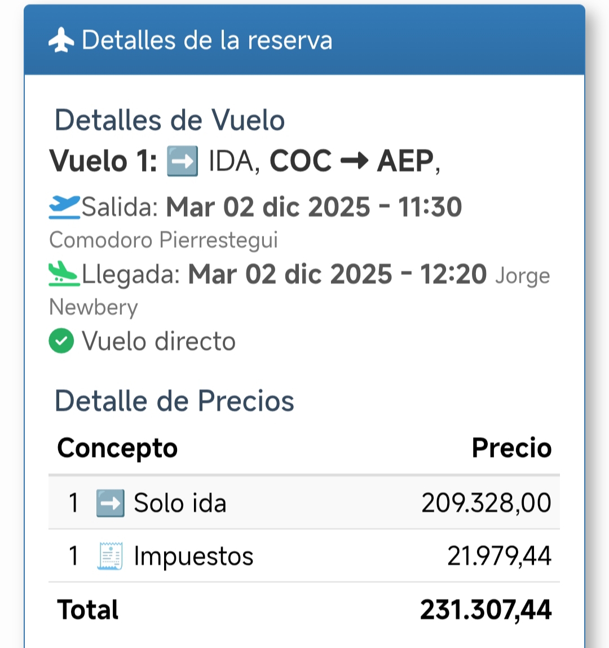Click the COC origin airport code

coord(301,161)
